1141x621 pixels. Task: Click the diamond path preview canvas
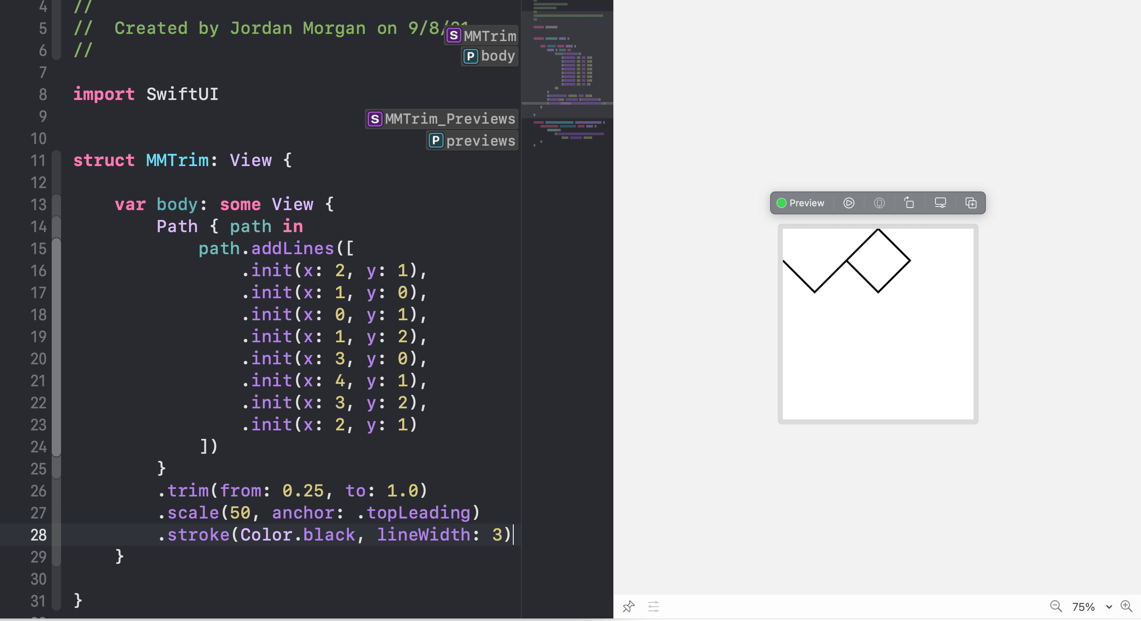(x=878, y=324)
